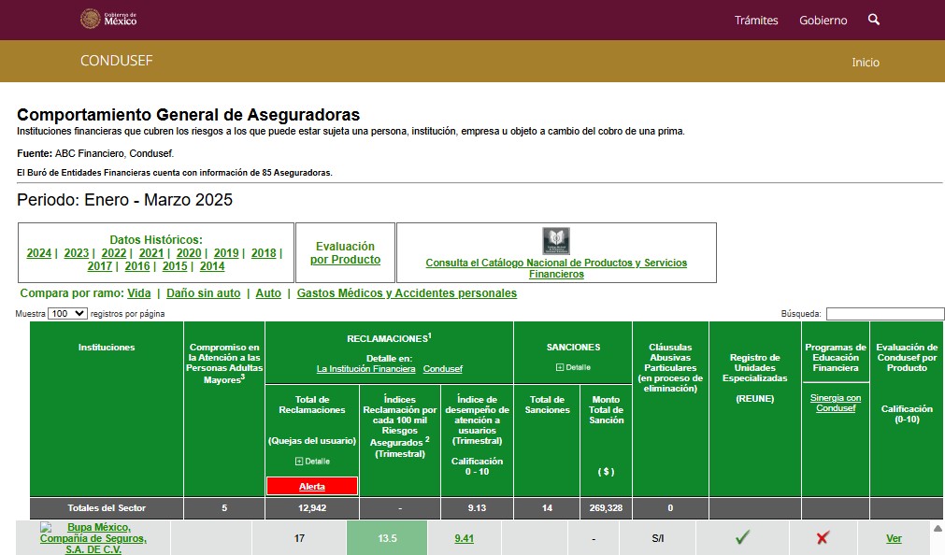Click the Catálogo Nacional book icon
The width and height of the screenshot is (945, 555).
click(555, 240)
